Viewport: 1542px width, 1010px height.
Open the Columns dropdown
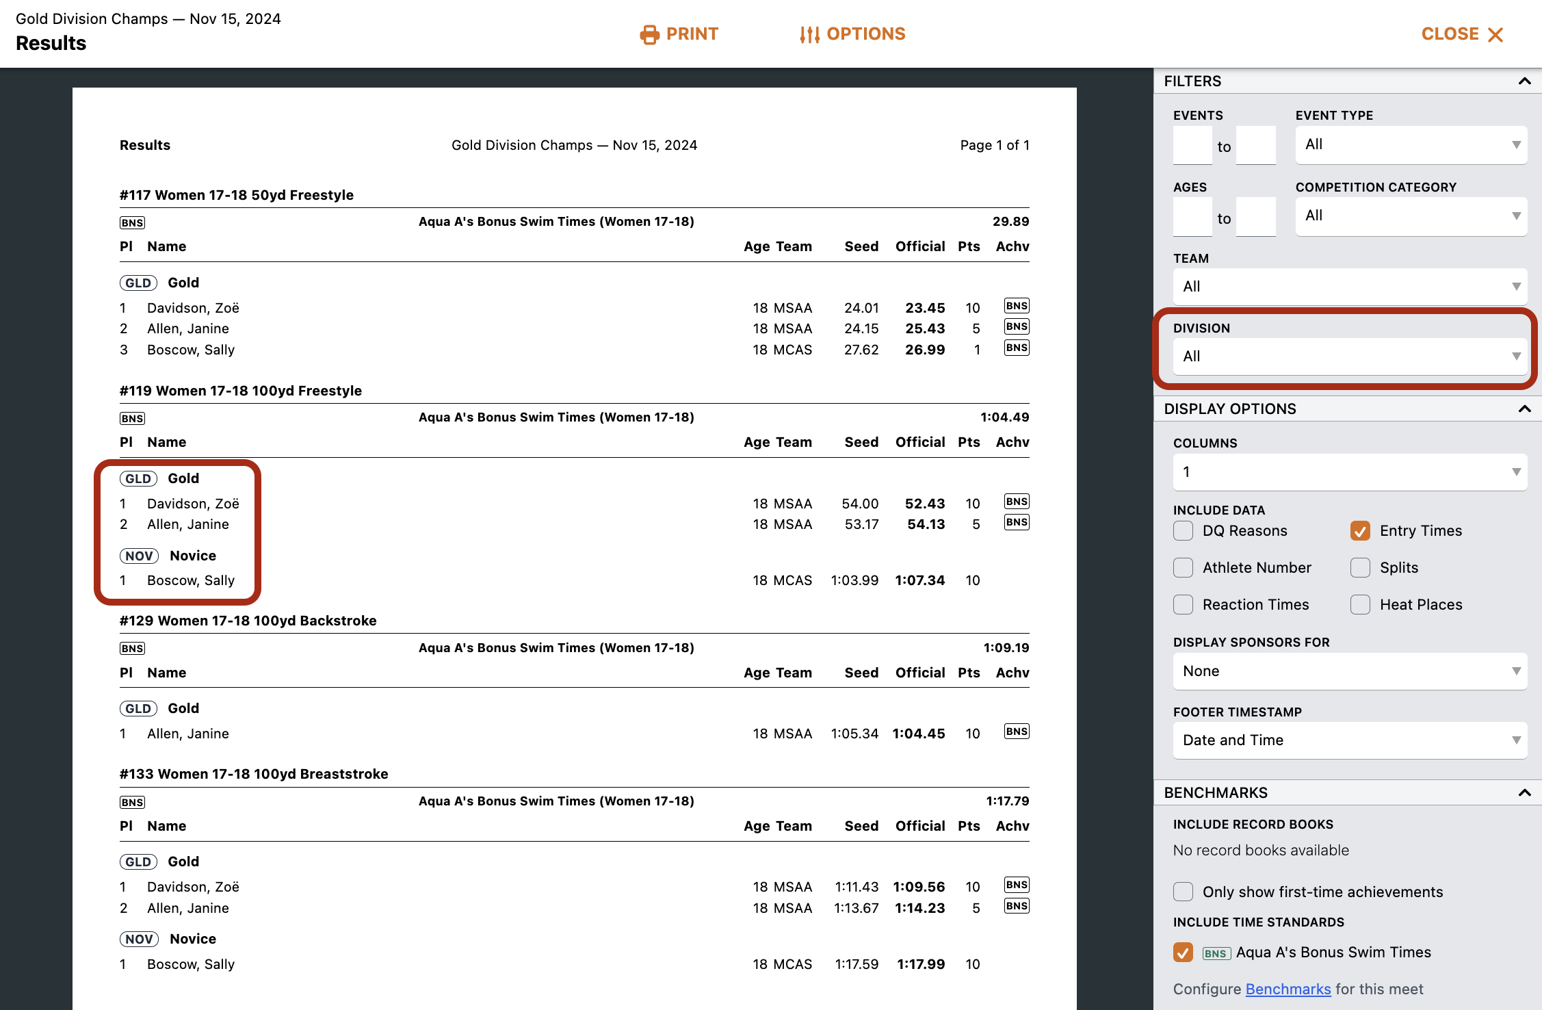click(1350, 472)
